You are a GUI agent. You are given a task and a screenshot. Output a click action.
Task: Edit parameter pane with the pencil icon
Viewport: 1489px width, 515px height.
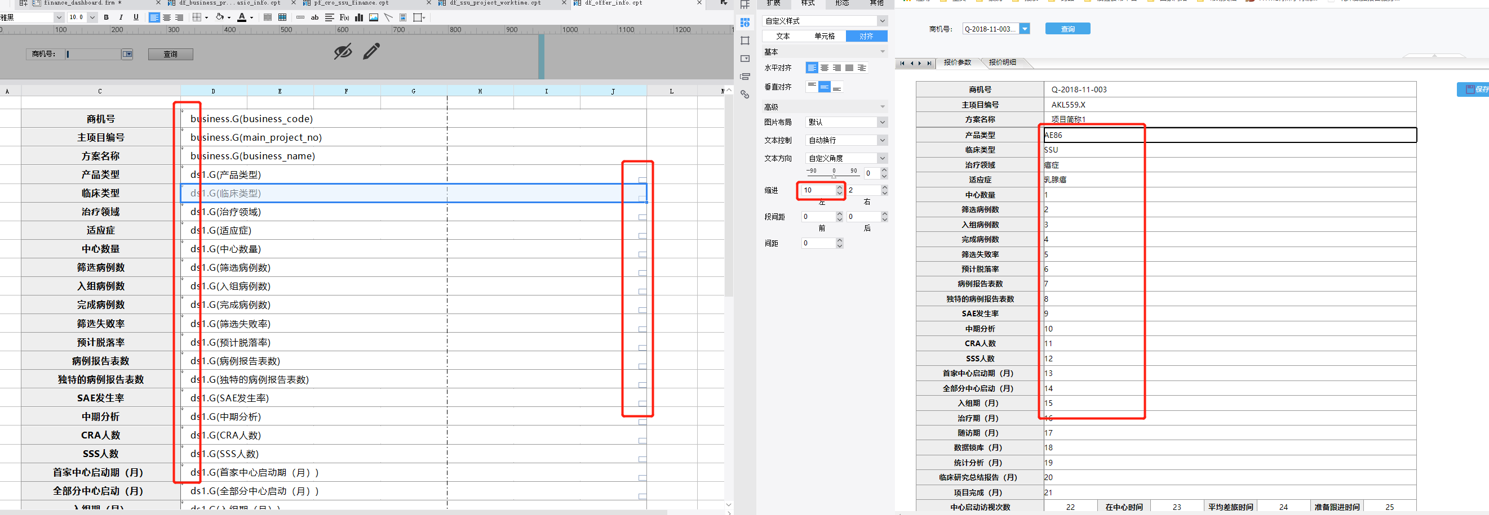[x=371, y=51]
